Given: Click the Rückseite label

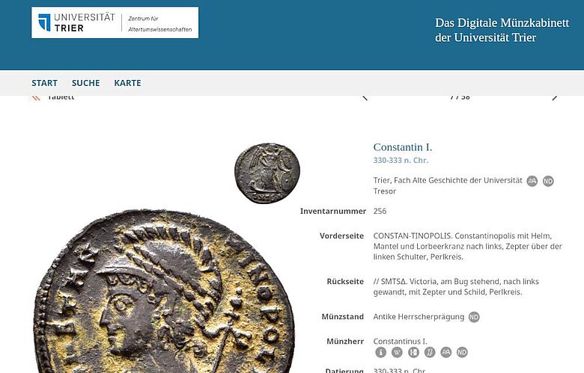Looking at the screenshot, I should pyautogui.click(x=345, y=282).
